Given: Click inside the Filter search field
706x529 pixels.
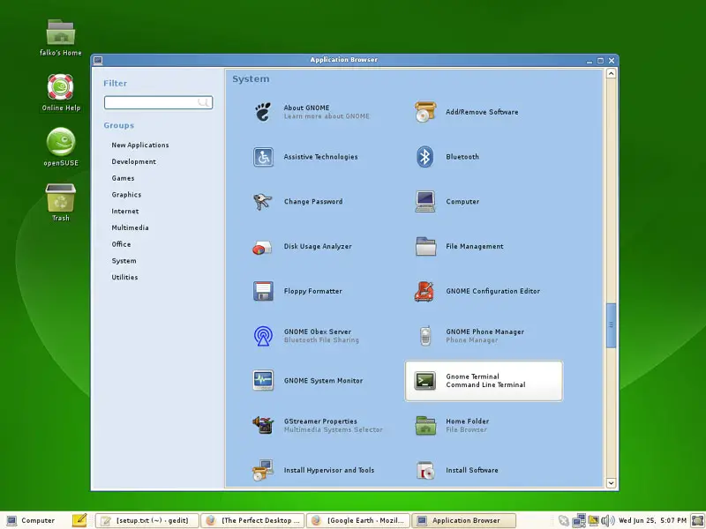Looking at the screenshot, I should (158, 102).
